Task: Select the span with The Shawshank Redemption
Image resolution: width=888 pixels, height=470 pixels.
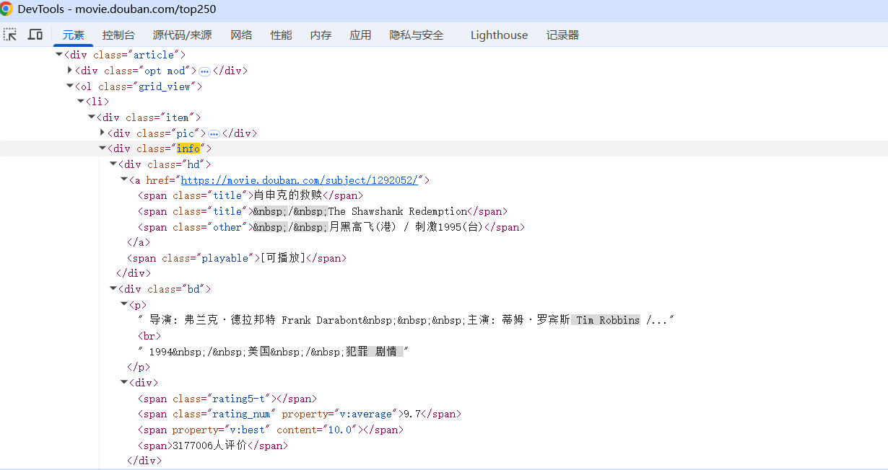Action: pyautogui.click(x=323, y=211)
